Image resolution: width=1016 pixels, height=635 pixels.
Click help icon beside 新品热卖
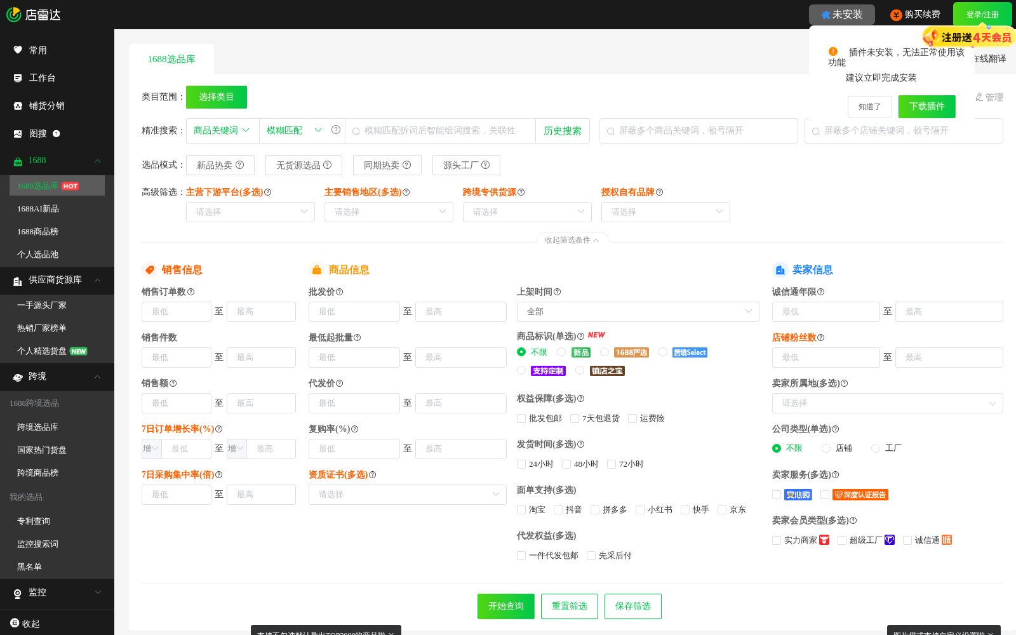pyautogui.click(x=239, y=165)
